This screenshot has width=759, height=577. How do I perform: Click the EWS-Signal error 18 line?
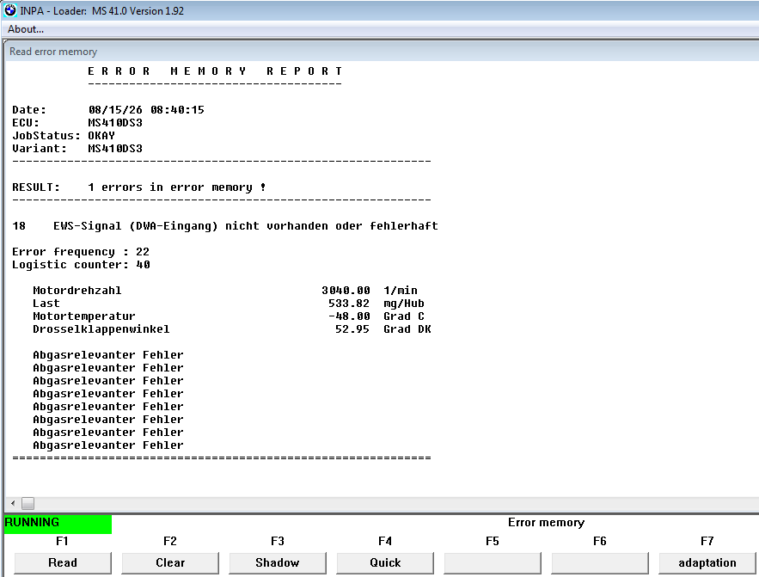[x=225, y=226]
